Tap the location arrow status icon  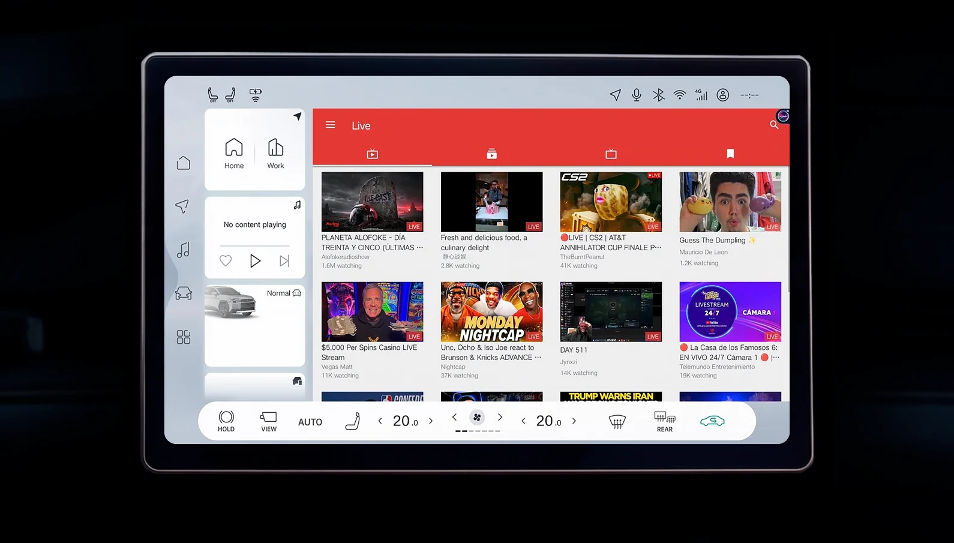click(x=615, y=95)
